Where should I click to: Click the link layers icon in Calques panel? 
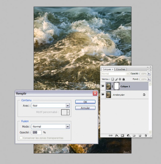(x=111, y=135)
